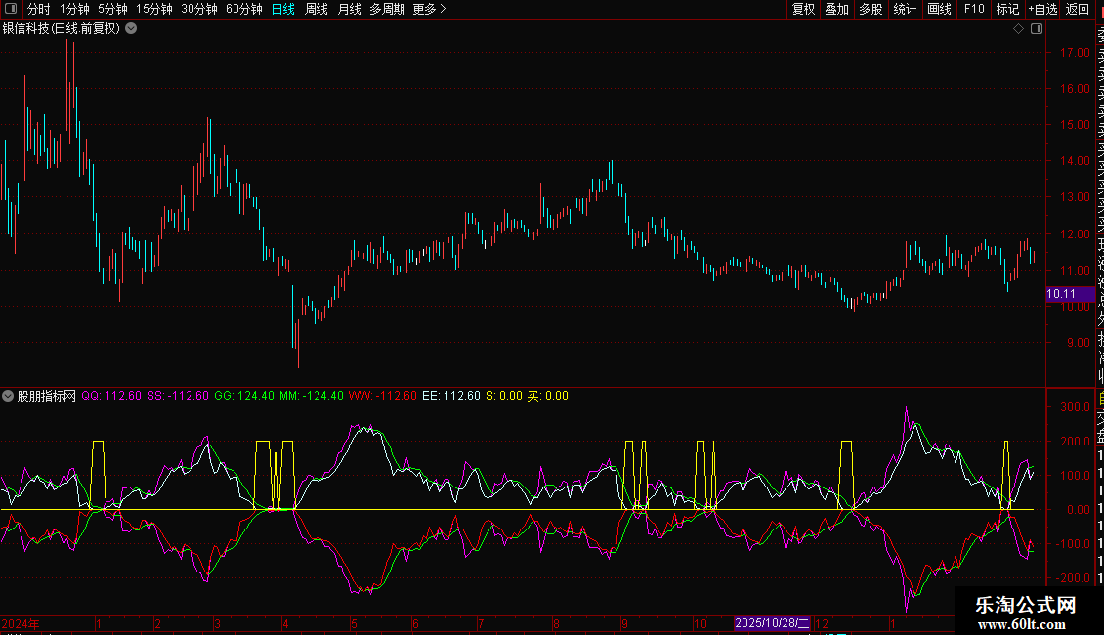Click the 300.0 indicator axis label

[1075, 407]
